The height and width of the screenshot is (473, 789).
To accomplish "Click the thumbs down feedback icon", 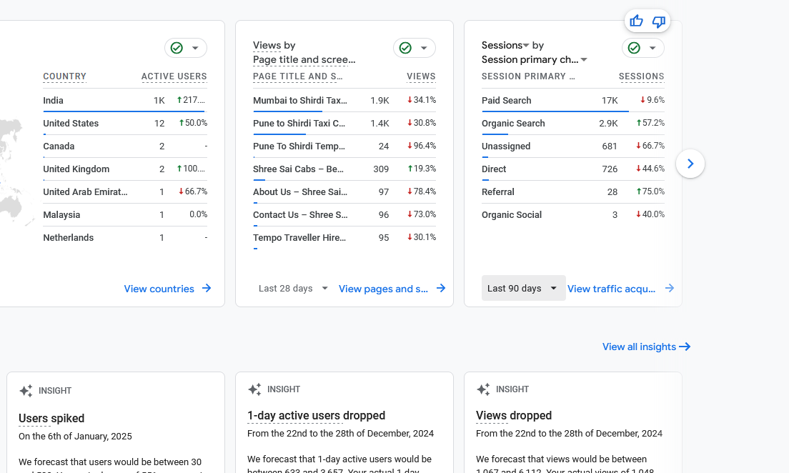I will [x=659, y=21].
